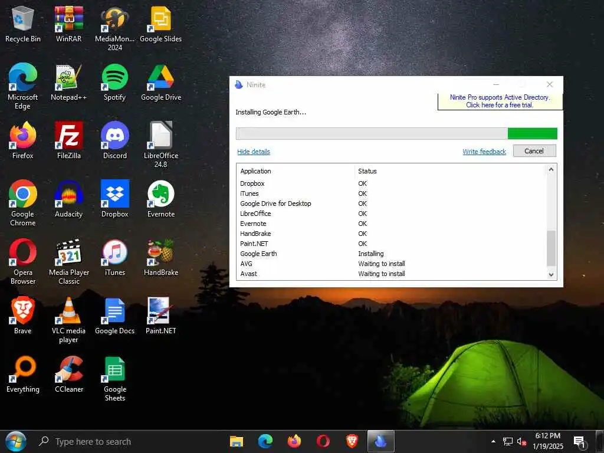
Task: Select the Google Sheets desktop icon
Action: point(115,379)
